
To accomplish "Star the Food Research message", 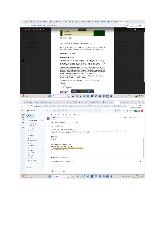I will 134,118.
